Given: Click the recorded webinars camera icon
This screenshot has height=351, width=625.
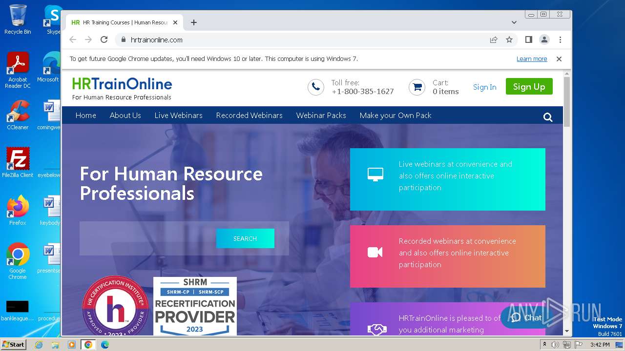Looking at the screenshot, I should click(x=375, y=252).
